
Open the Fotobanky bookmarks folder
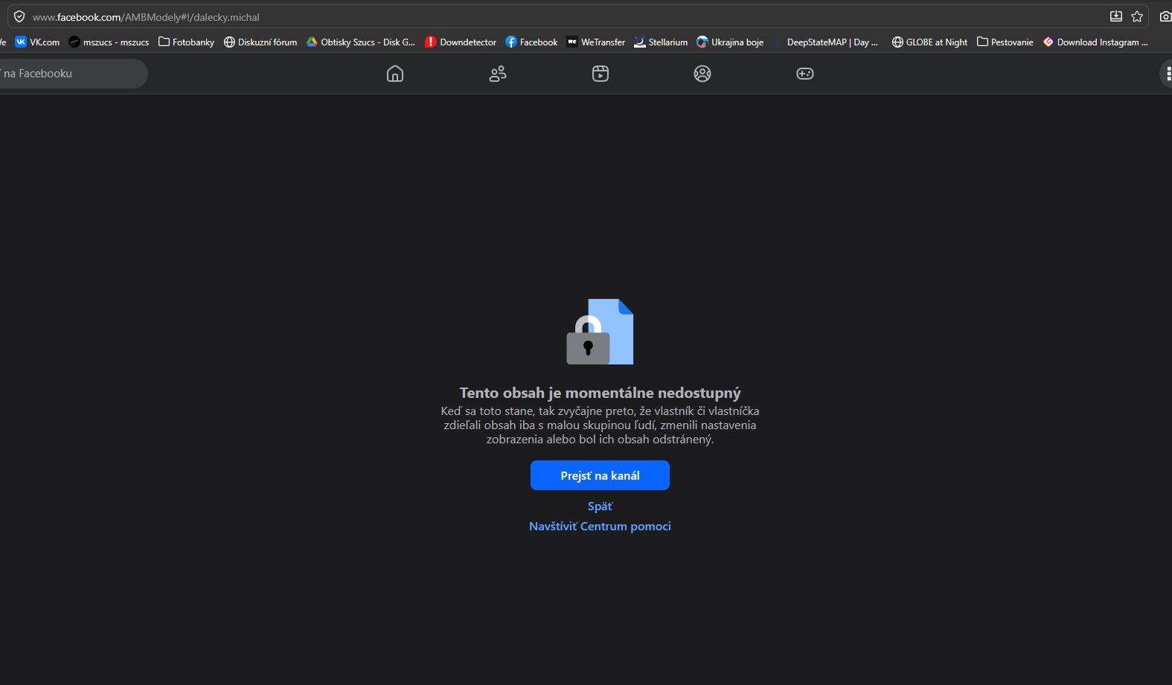click(x=187, y=42)
